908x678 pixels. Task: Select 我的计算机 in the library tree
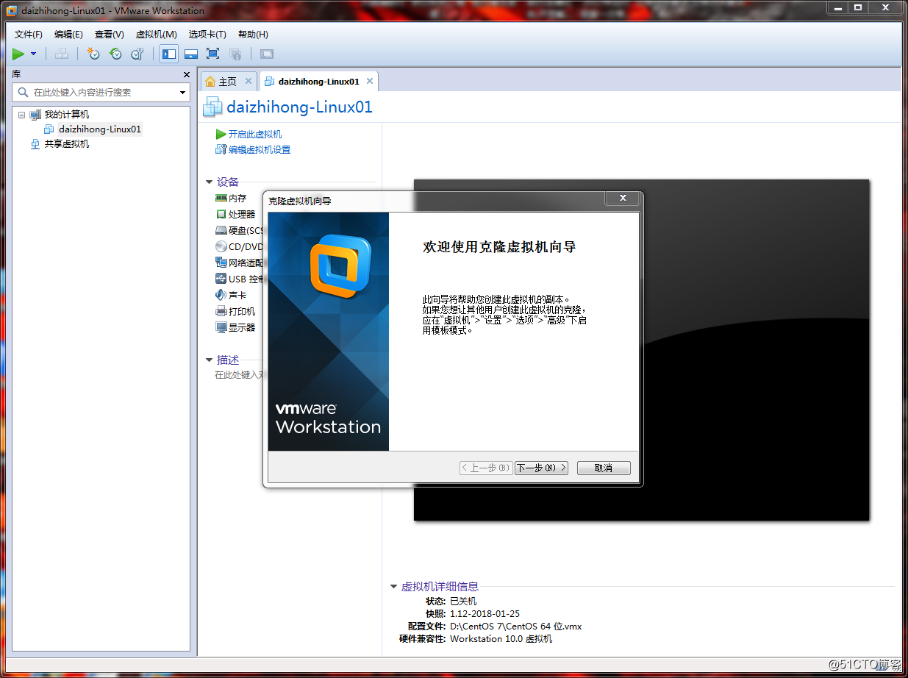[x=67, y=115]
